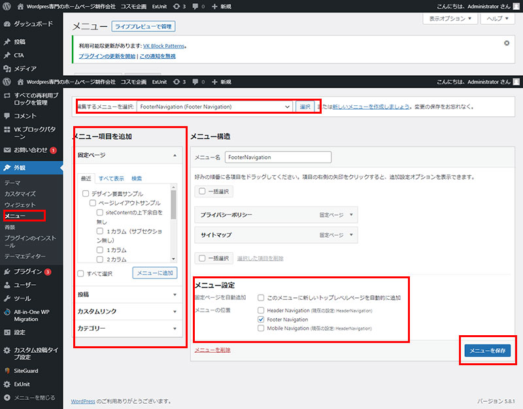Click the メニューを削除 link

click(212, 350)
